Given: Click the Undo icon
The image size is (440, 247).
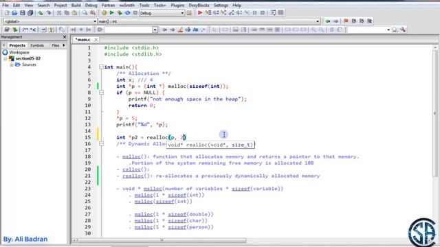Looking at the screenshot, I should [41, 13].
